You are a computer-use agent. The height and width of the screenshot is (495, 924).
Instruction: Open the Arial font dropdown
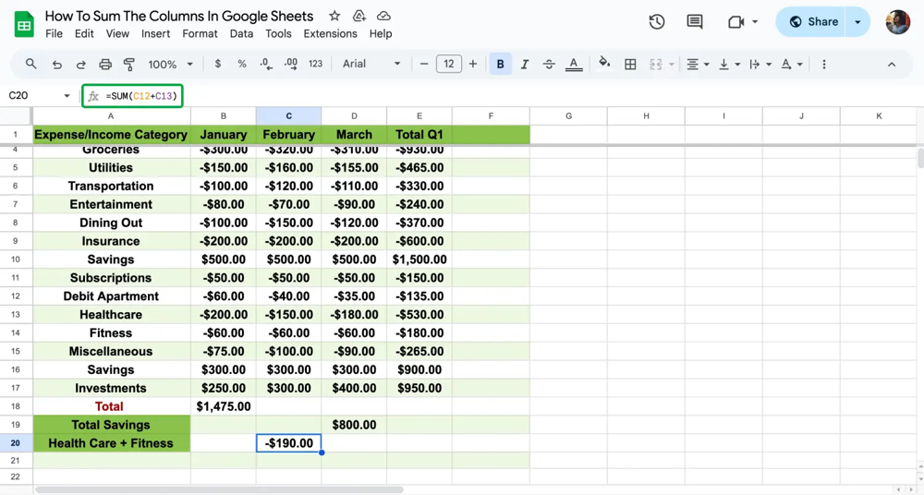coord(371,65)
